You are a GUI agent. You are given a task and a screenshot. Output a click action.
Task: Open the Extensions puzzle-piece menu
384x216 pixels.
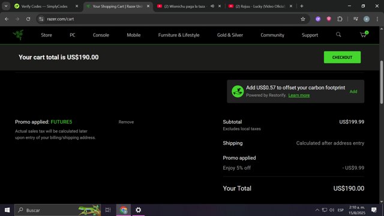coord(340,19)
